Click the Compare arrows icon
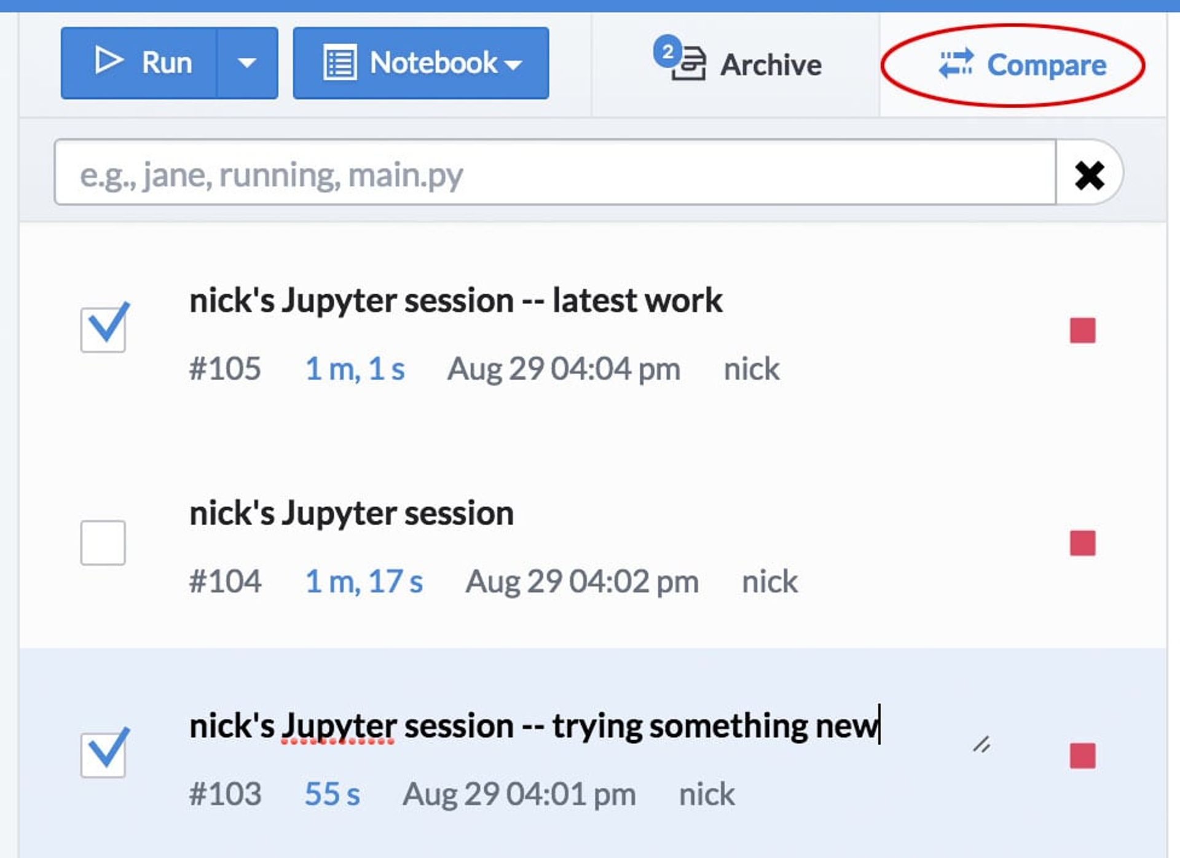1180x858 pixels. click(956, 63)
